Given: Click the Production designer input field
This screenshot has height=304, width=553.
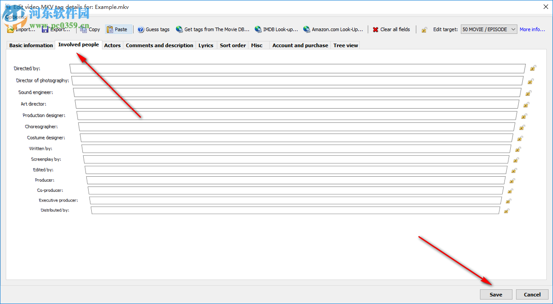Looking at the screenshot, I should [x=297, y=115].
